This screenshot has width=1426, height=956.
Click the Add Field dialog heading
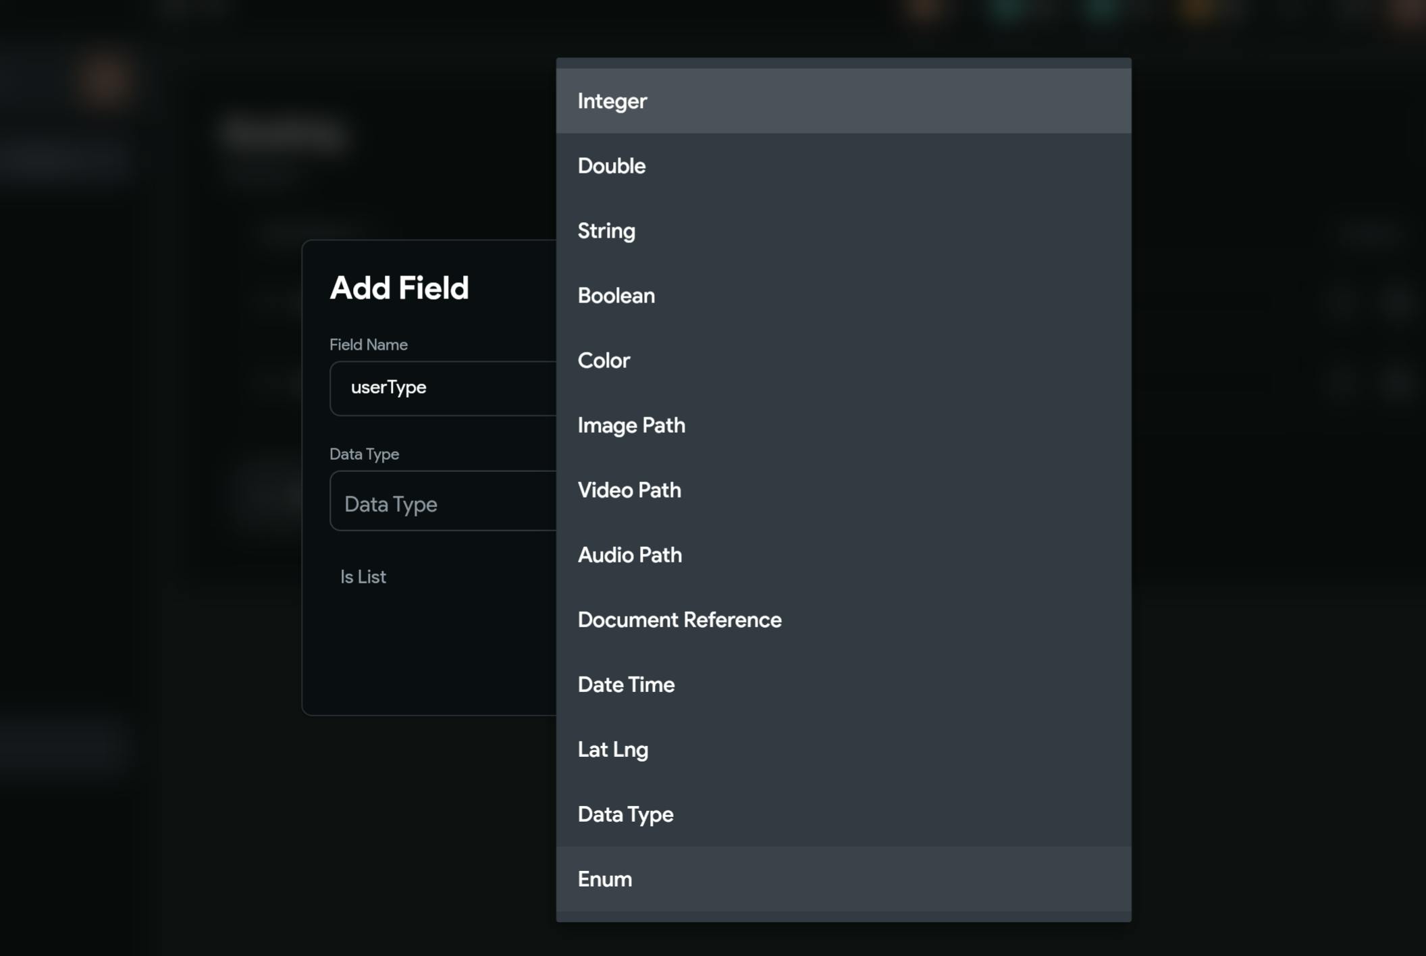[399, 288]
